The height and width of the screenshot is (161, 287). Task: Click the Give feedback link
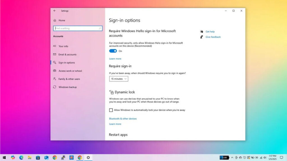click(x=213, y=37)
